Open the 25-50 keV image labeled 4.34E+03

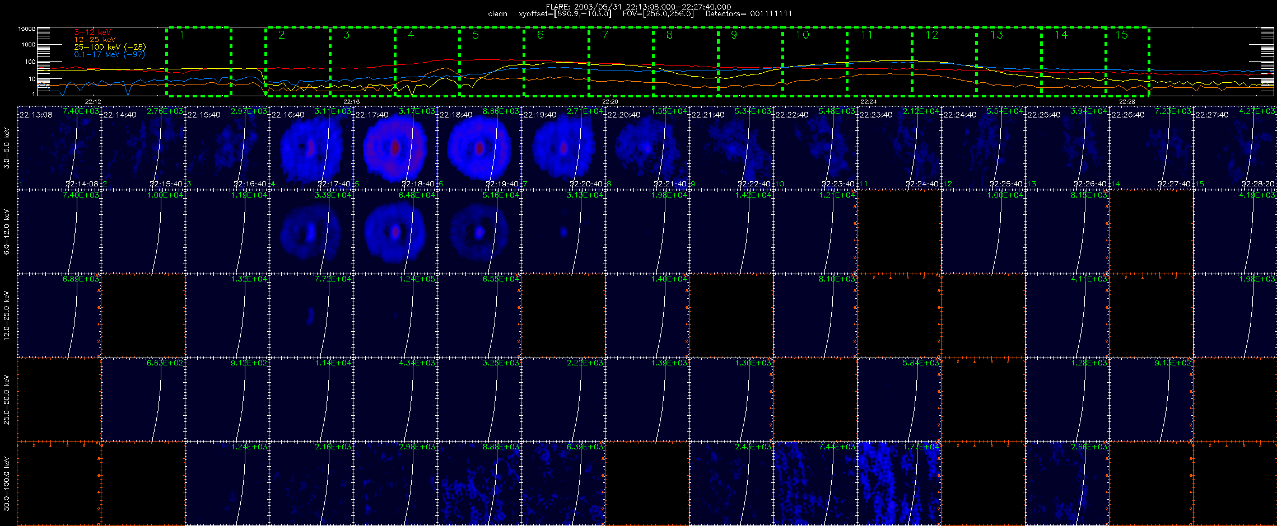tap(395, 400)
